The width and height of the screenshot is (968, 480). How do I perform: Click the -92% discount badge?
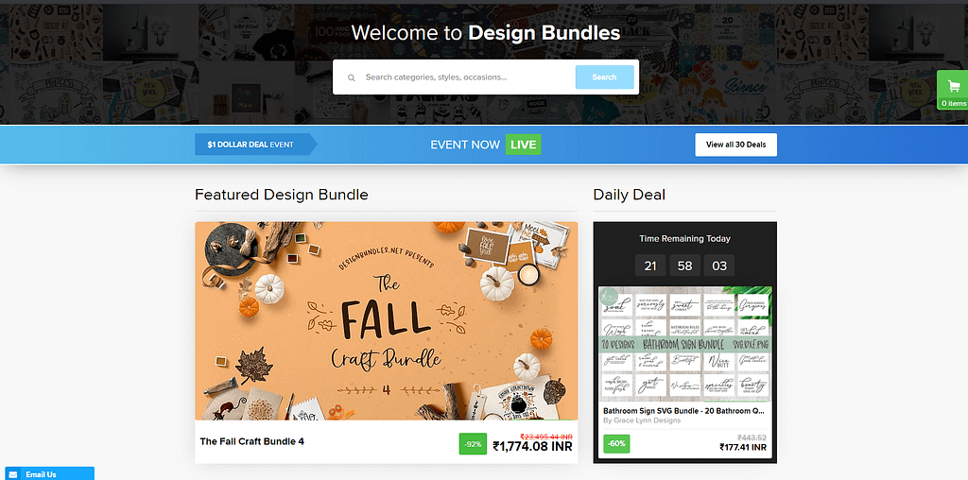473,444
